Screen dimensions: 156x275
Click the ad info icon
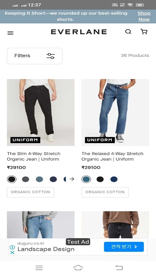12,247
